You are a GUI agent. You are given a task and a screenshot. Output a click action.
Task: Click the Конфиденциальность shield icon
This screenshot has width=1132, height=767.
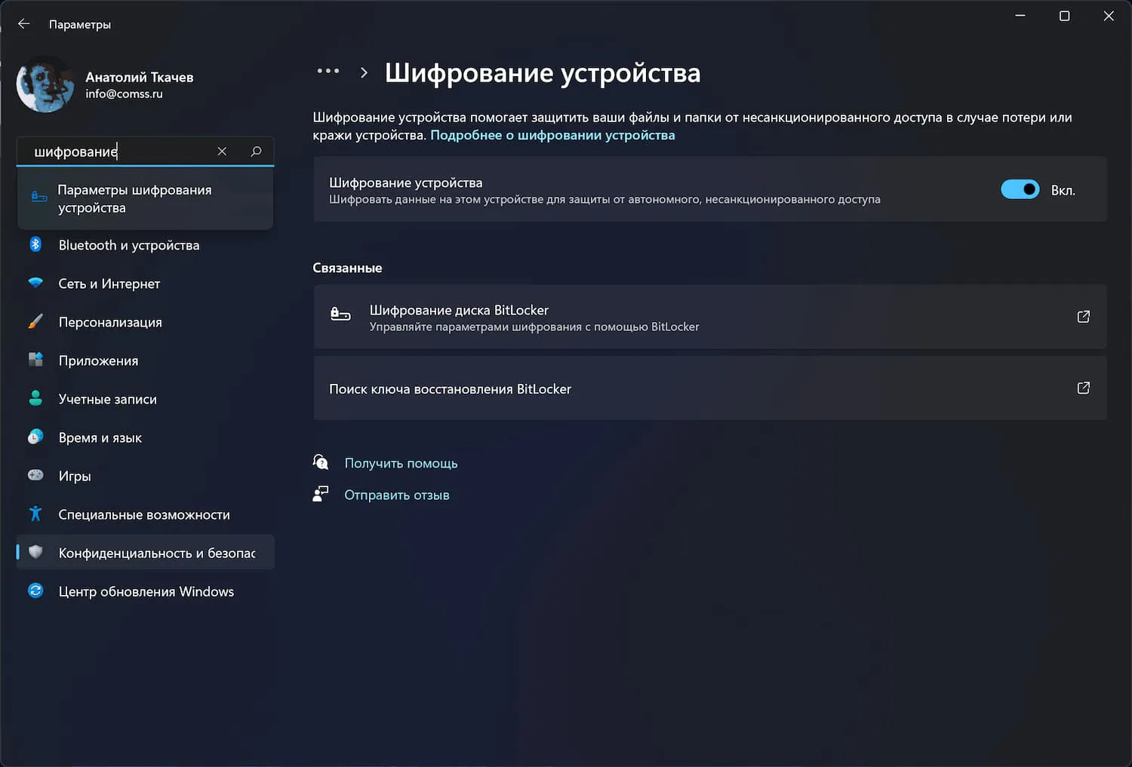click(35, 552)
